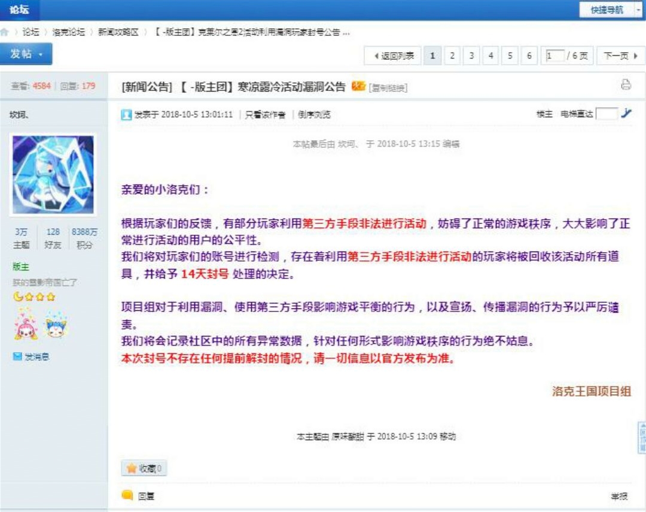
Task: Click the 128 好友 stat
Action: pyautogui.click(x=53, y=238)
